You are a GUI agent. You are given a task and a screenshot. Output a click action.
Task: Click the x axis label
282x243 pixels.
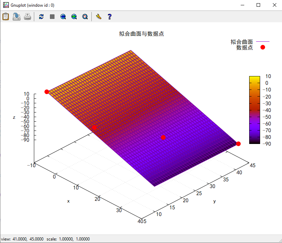click(x=68, y=201)
